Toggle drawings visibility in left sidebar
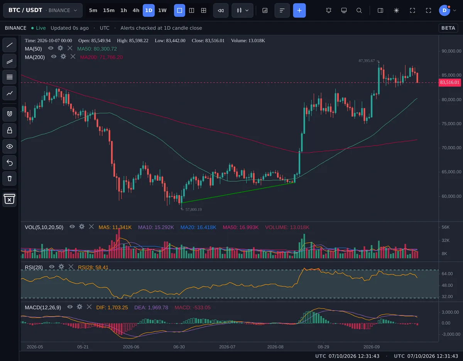The width and height of the screenshot is (463, 361). 10,146
